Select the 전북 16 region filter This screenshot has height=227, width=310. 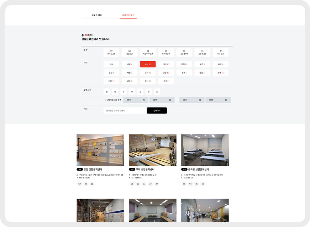pyautogui.click(x=220, y=73)
